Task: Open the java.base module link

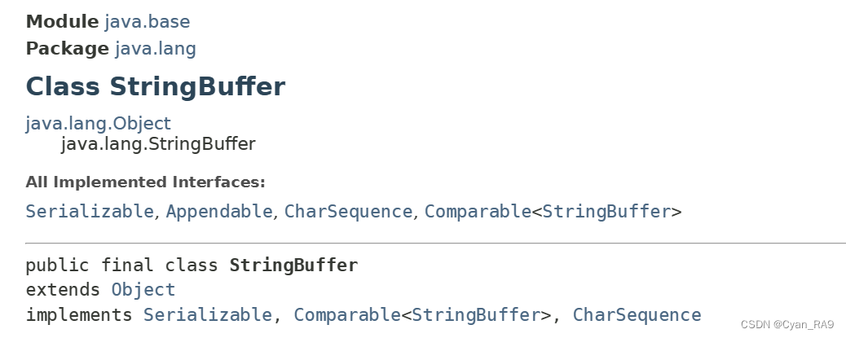Action: [x=148, y=21]
